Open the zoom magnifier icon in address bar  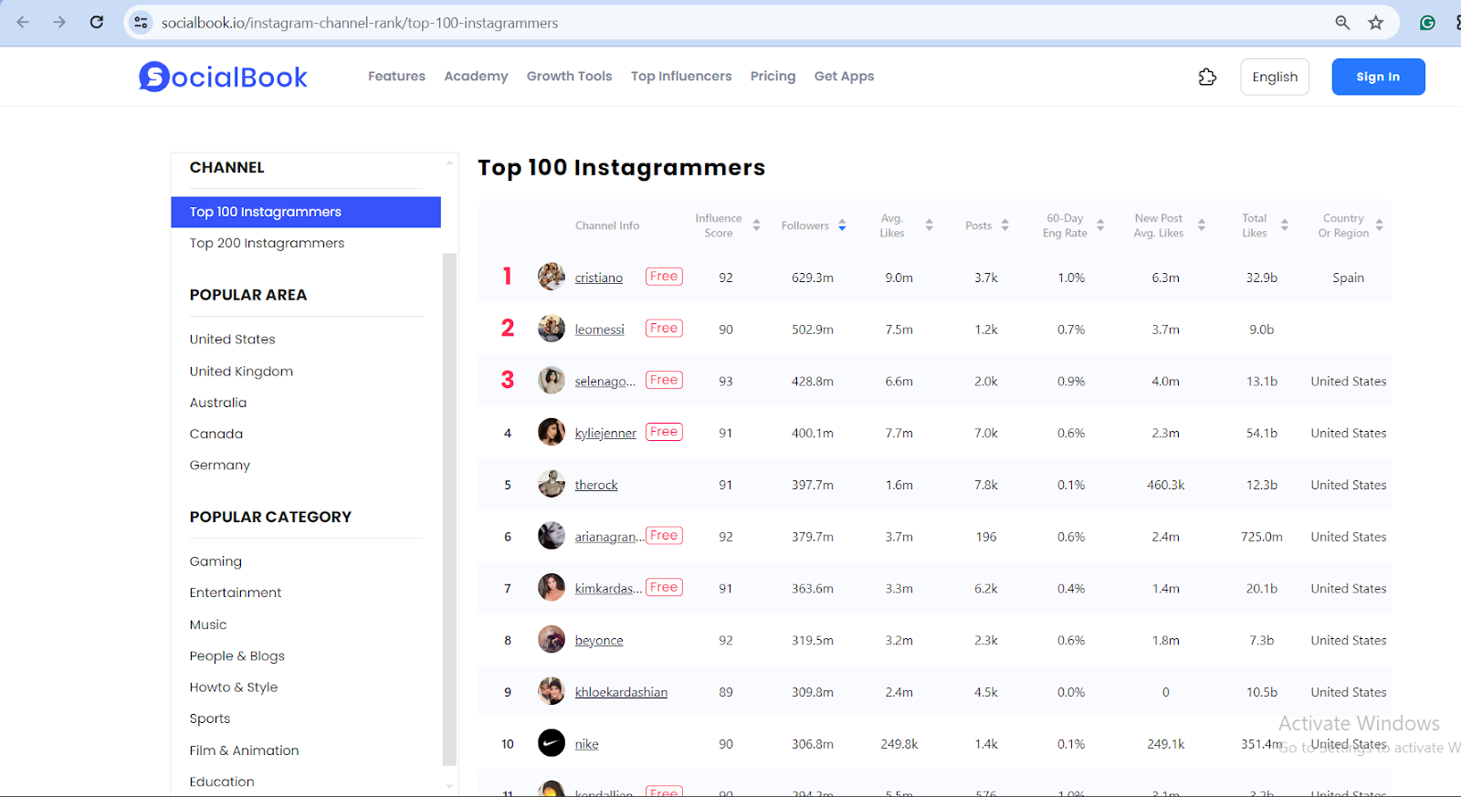click(x=1342, y=23)
